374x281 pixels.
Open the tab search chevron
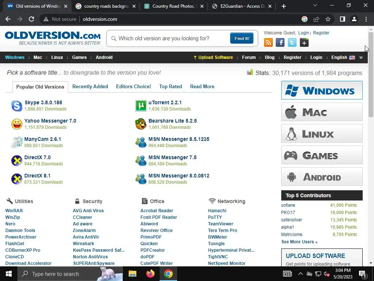coord(315,5)
